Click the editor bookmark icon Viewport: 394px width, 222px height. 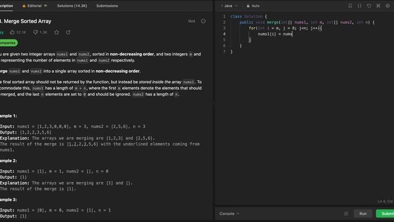pos(350,6)
